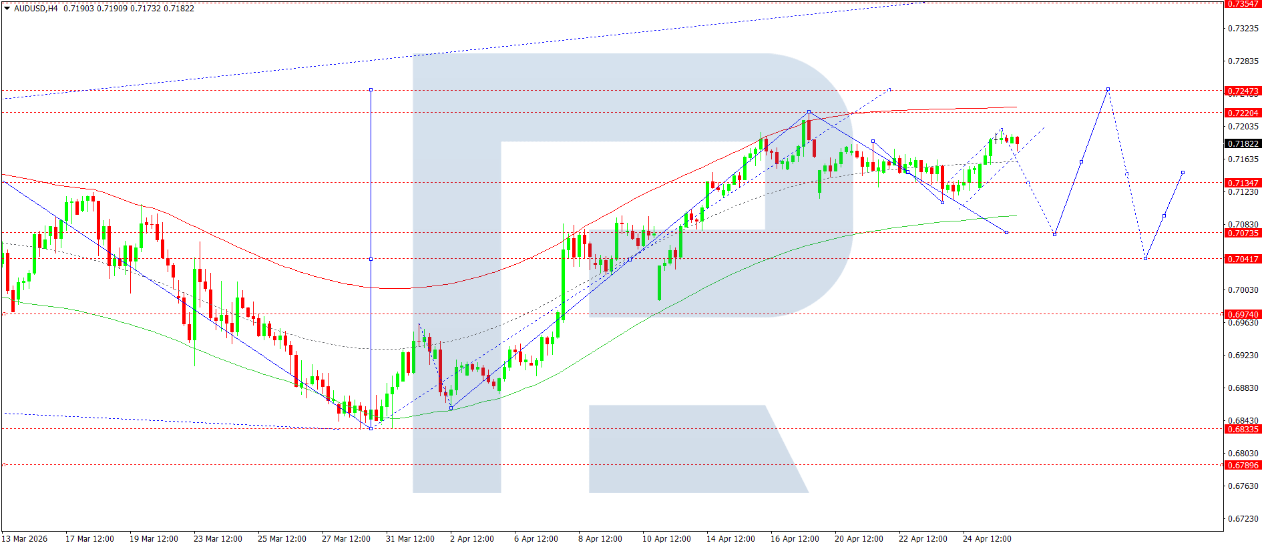Screen dimensions: 1266x547
Task: Select the 0.70735 price level tag
Action: (1243, 233)
